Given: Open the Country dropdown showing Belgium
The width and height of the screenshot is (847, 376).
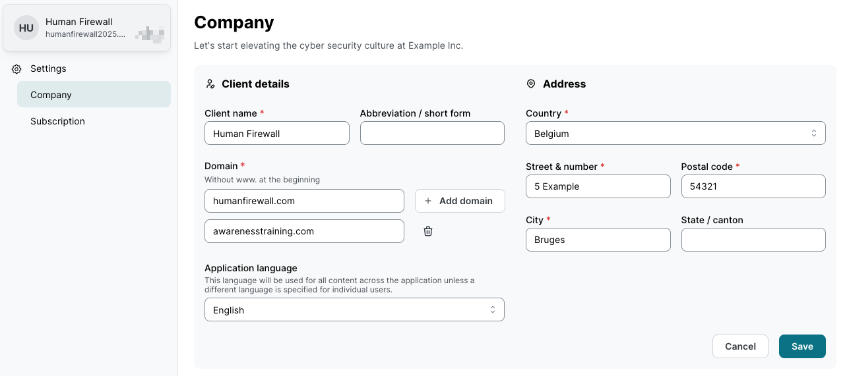Looking at the screenshot, I should tap(675, 134).
